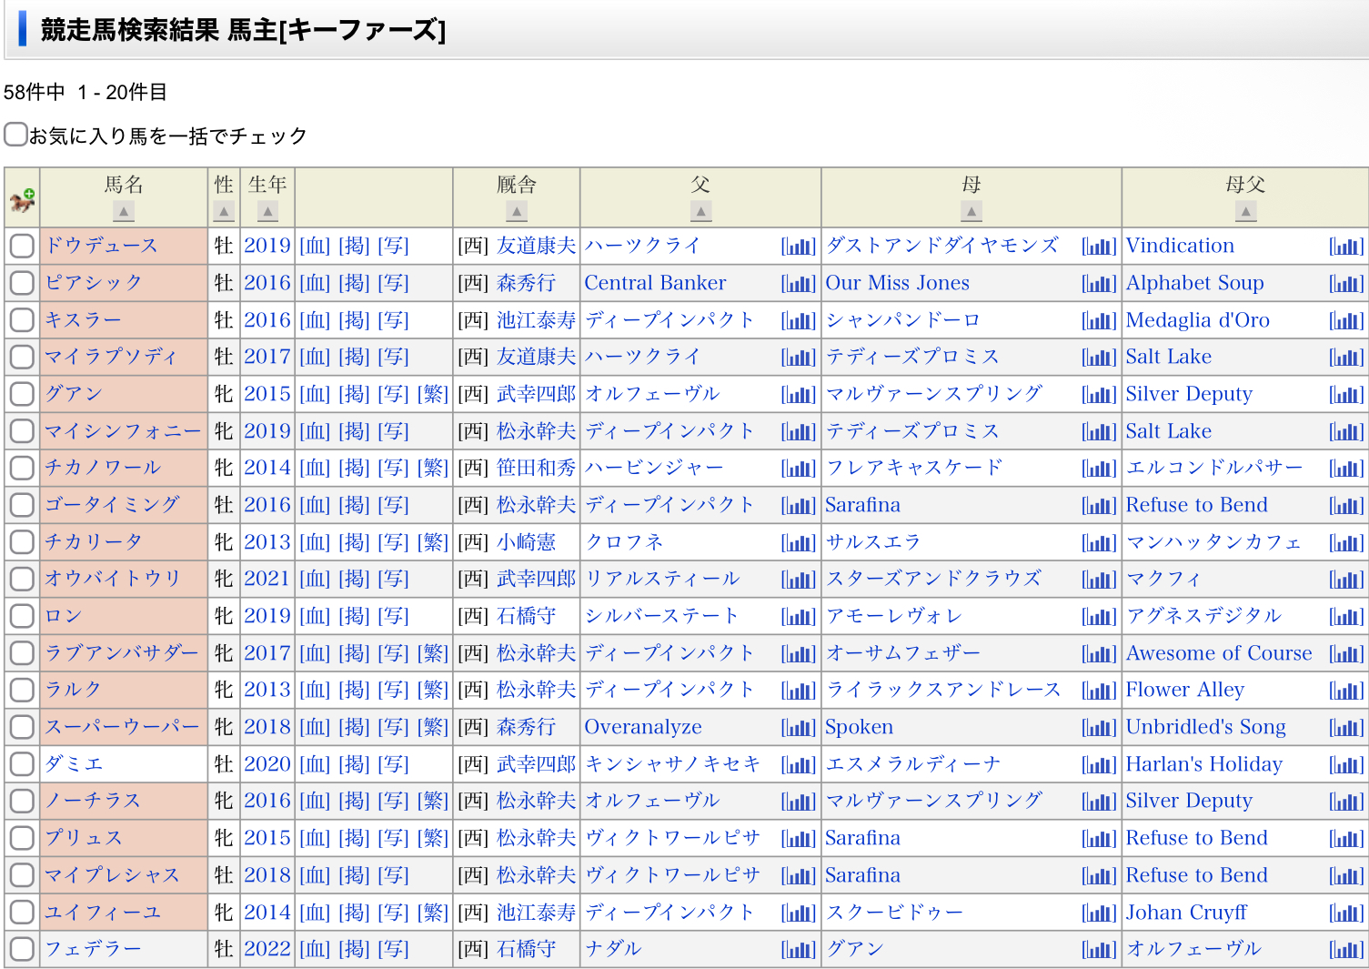Open the chart icon next to Overanalyze

pyautogui.click(x=798, y=728)
